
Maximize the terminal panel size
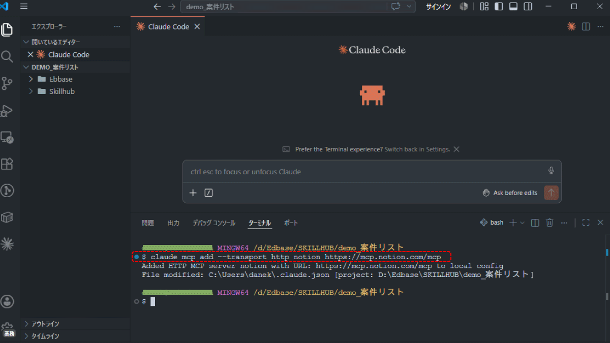pyautogui.click(x=586, y=223)
